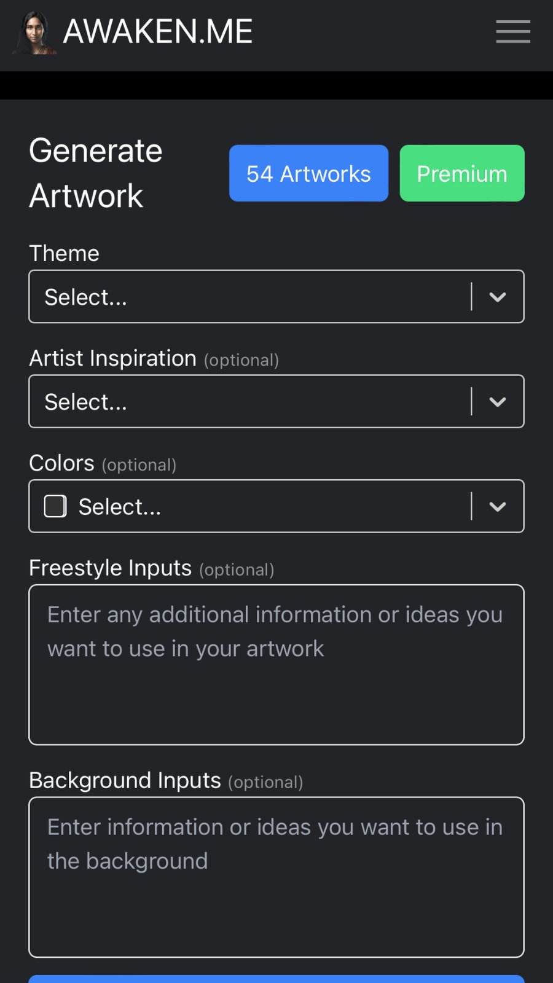
Task: Click the Theme field label
Action: [65, 253]
